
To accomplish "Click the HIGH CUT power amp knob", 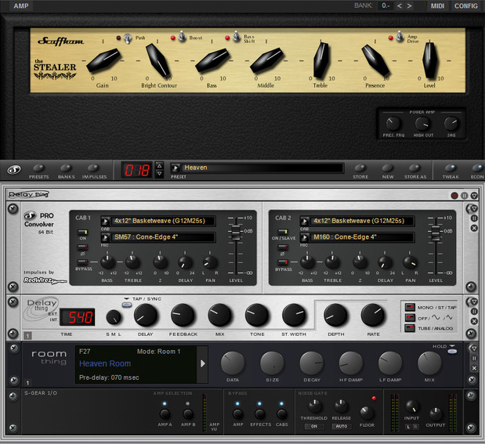I will [422, 124].
